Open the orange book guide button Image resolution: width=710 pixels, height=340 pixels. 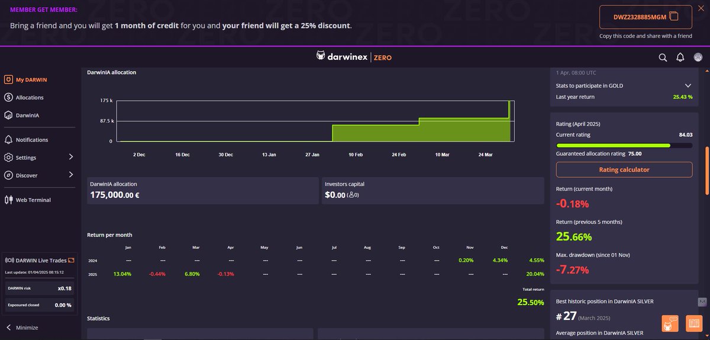point(693,324)
